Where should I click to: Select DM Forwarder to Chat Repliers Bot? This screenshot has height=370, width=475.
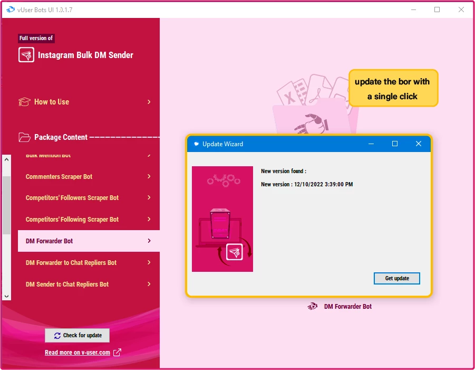tap(89, 263)
